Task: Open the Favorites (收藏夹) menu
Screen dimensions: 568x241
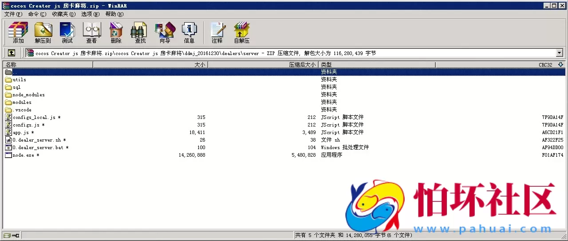Action: pyautogui.click(x=63, y=14)
